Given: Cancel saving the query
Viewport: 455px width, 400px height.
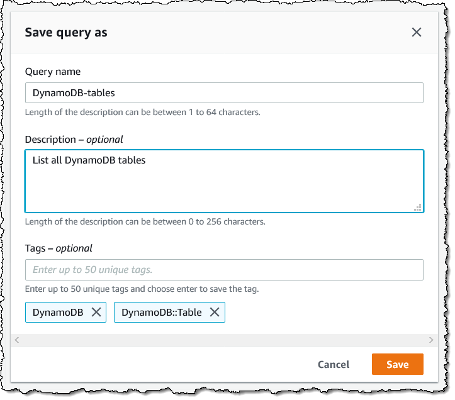Looking at the screenshot, I should [x=334, y=364].
